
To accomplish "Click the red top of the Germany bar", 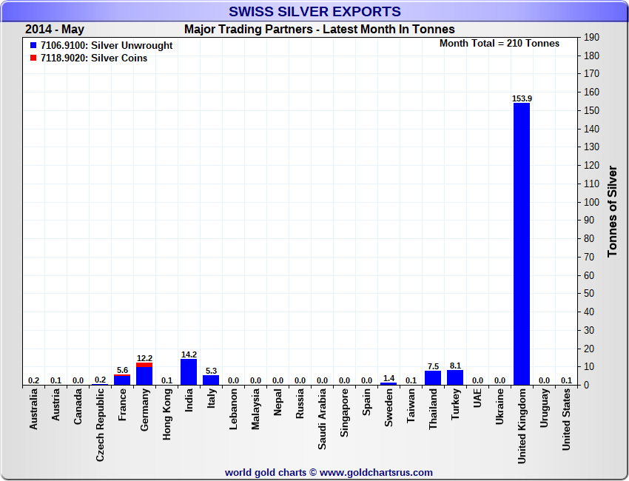I will click(144, 365).
